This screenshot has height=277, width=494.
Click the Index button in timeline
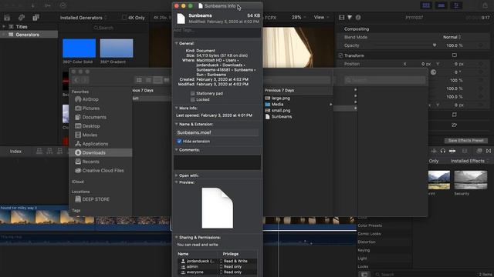click(x=15, y=152)
